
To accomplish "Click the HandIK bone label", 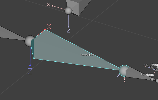I will (149, 75).
